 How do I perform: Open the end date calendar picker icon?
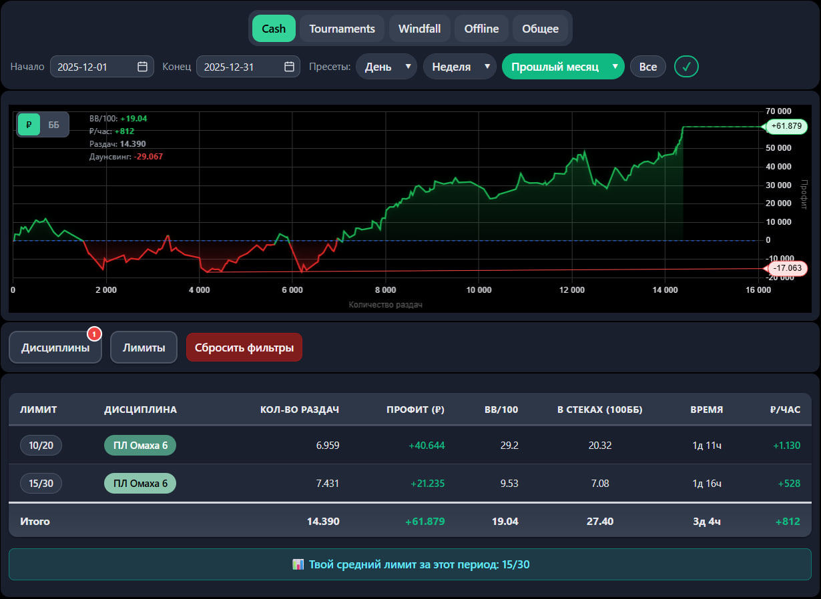289,67
